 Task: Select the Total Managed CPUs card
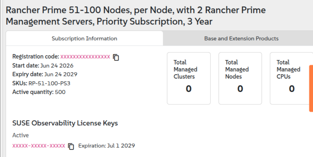point(292,78)
